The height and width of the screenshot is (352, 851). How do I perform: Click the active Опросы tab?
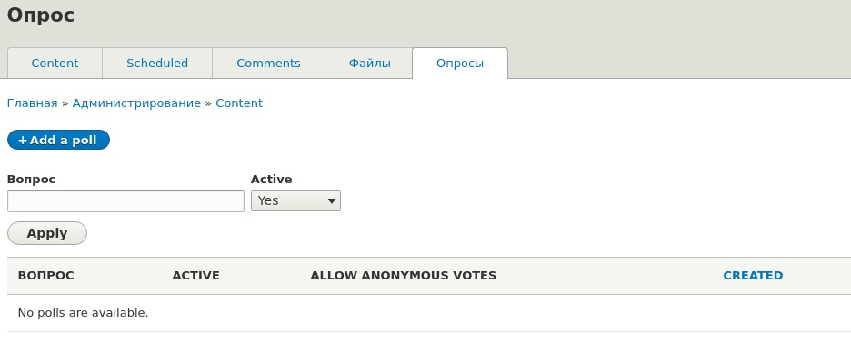pos(460,64)
